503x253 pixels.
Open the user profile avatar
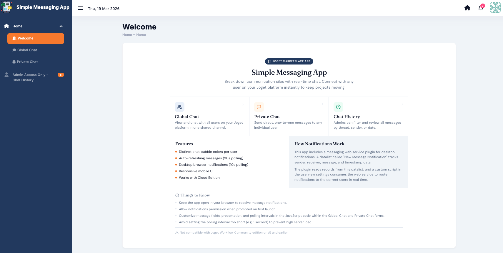pyautogui.click(x=495, y=7)
